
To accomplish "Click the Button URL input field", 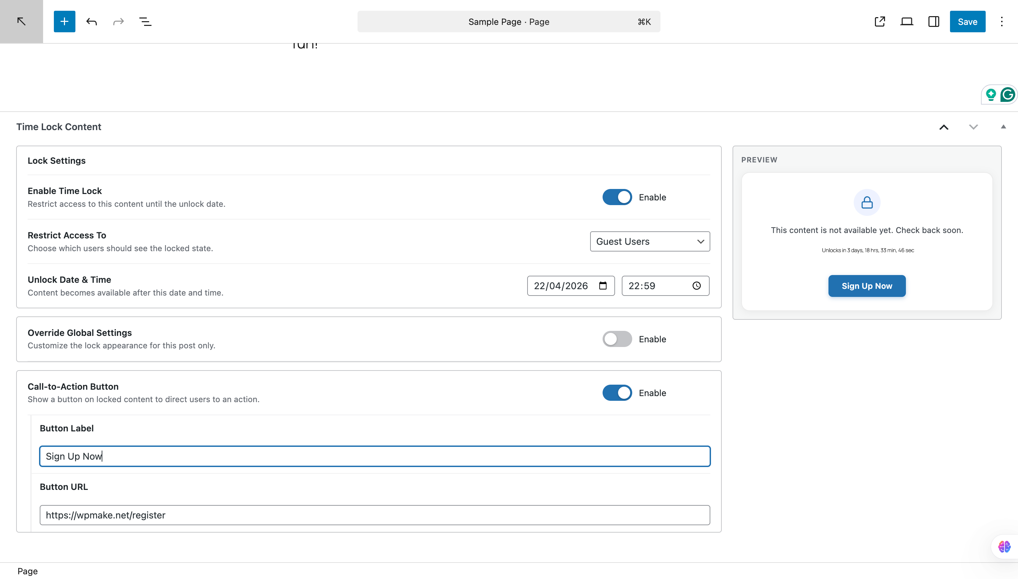I will coord(375,515).
